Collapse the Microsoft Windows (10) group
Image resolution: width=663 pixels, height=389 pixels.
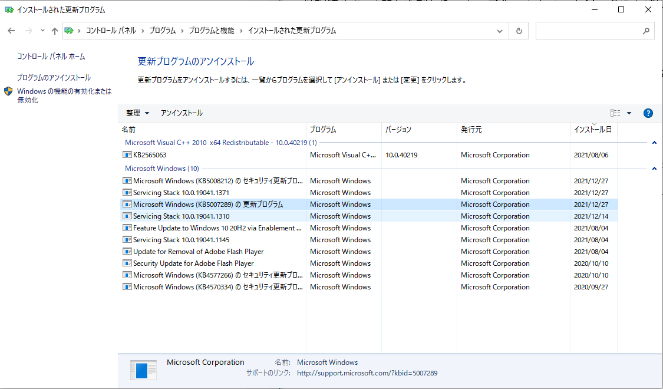coord(654,169)
